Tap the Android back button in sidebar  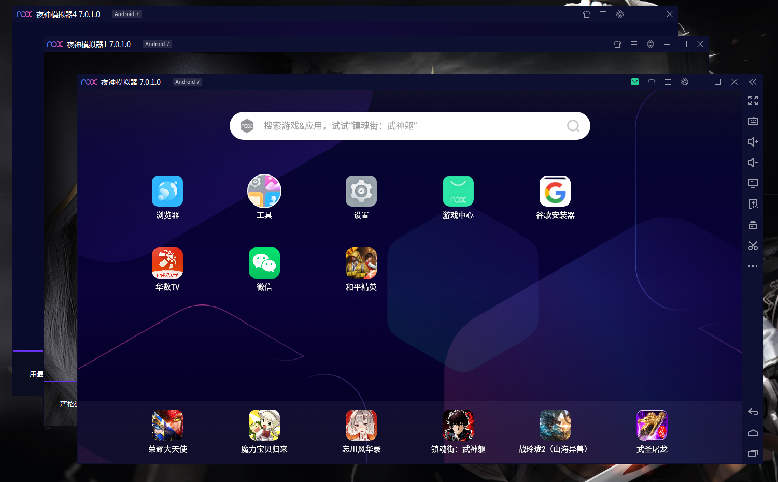[753, 412]
